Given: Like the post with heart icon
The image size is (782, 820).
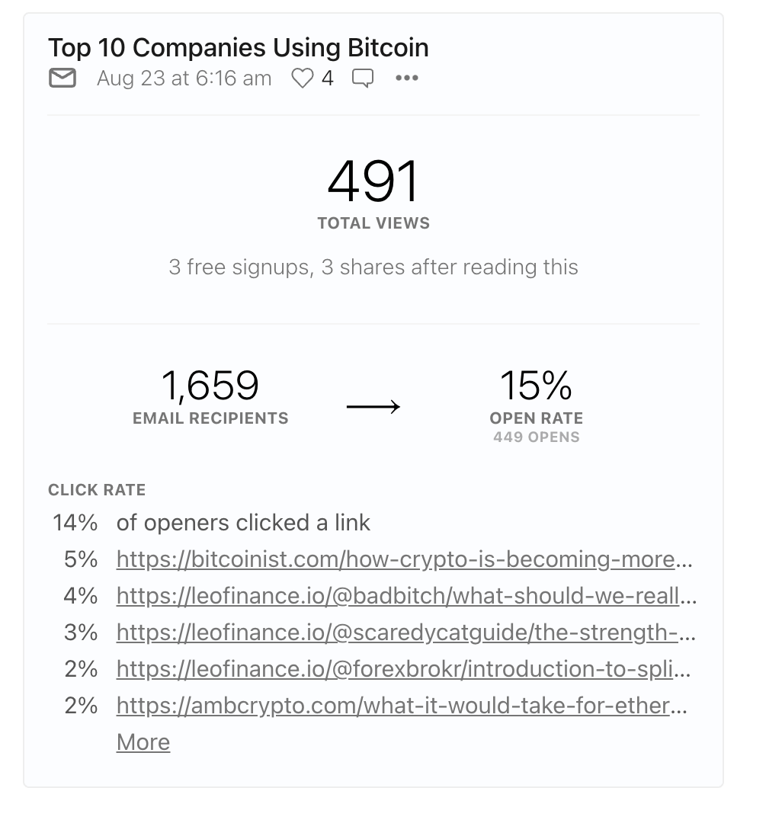Looking at the screenshot, I should click(x=303, y=78).
